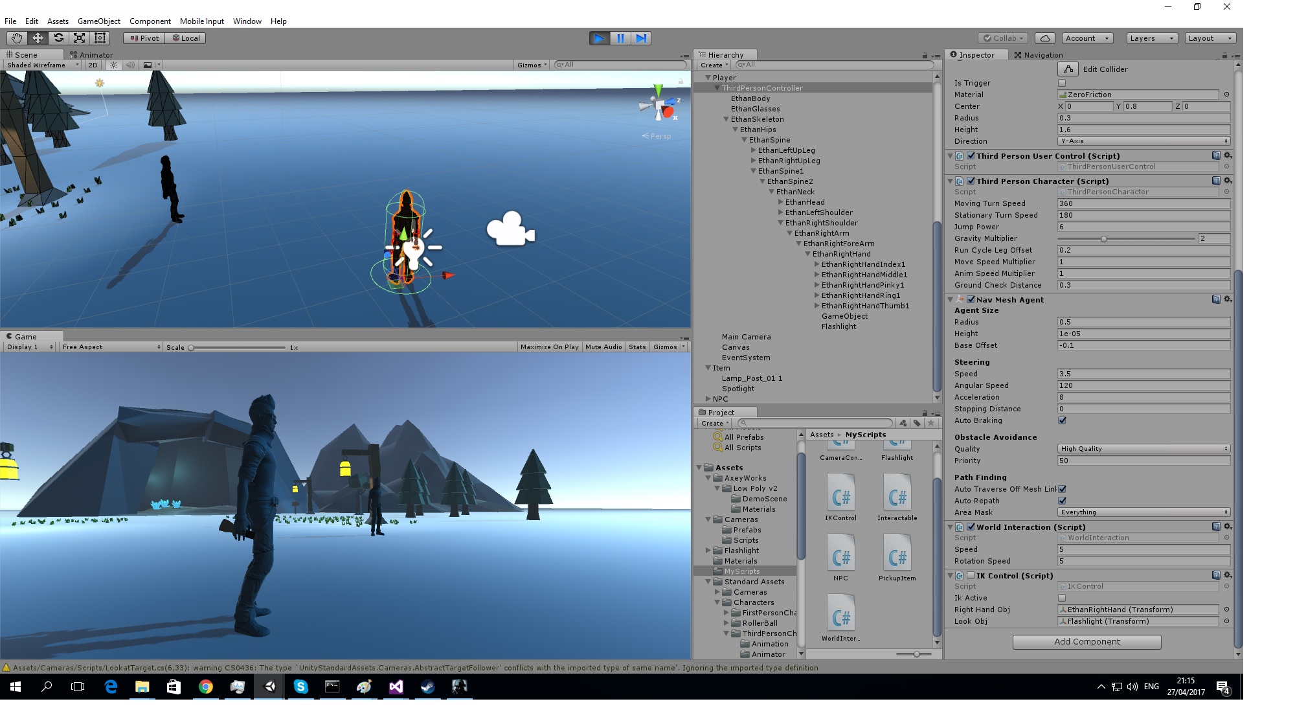Open the GameObject menu
Screen dimensions: 1295x719
[x=98, y=21]
